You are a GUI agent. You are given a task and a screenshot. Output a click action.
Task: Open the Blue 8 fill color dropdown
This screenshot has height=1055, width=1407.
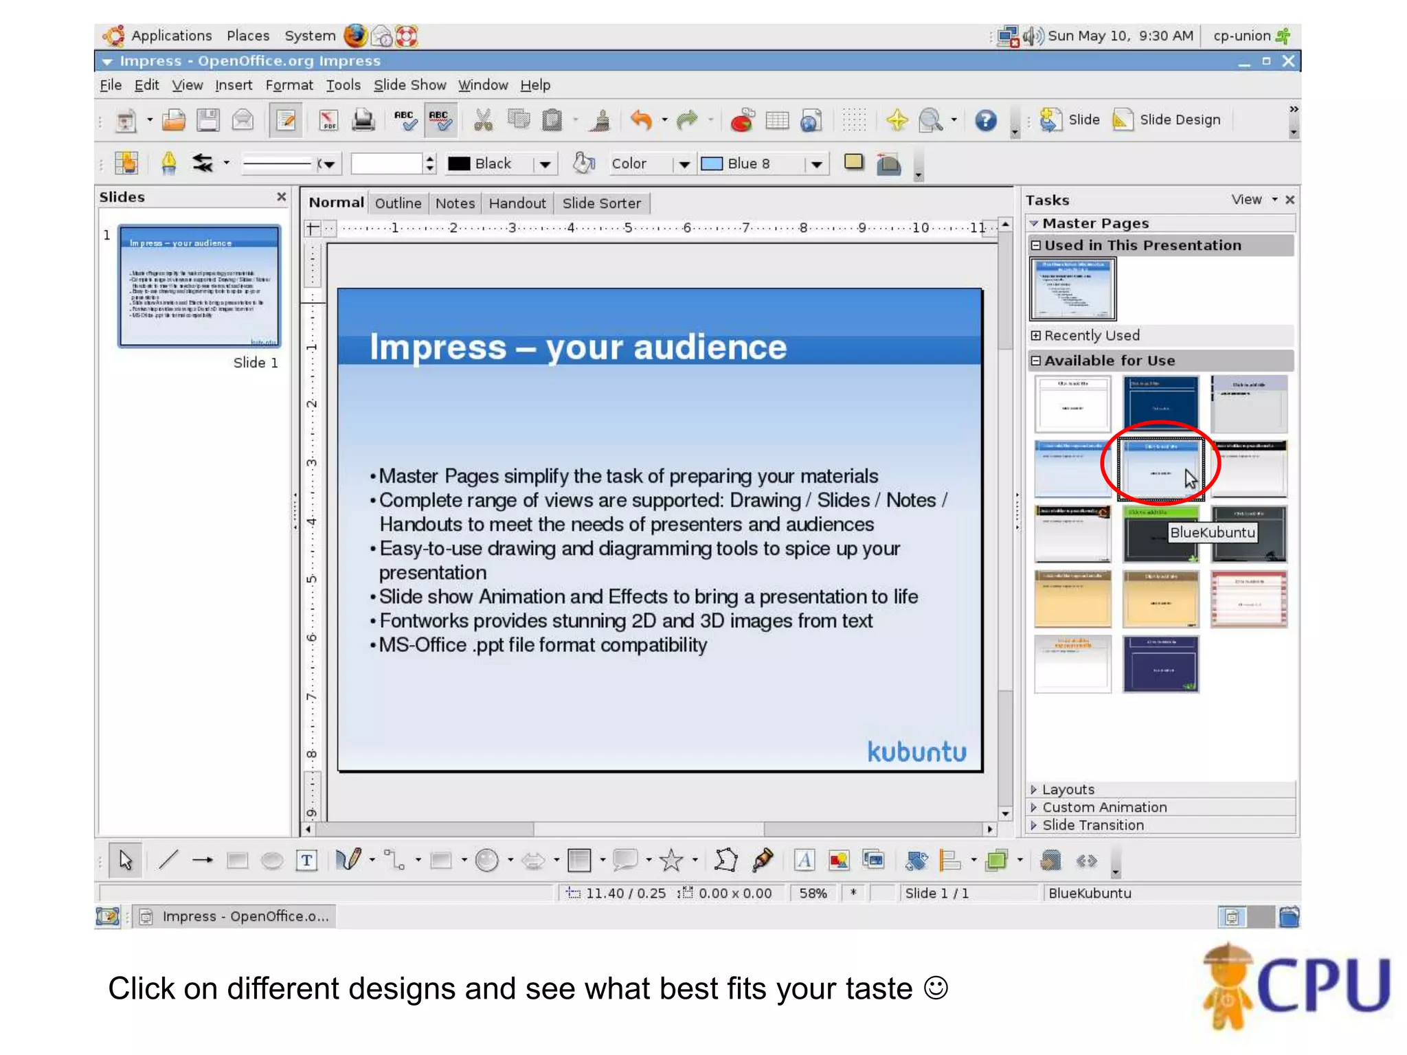816,164
